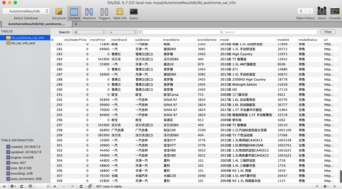Refresh the tables list in sidebar footer

tap(21, 186)
